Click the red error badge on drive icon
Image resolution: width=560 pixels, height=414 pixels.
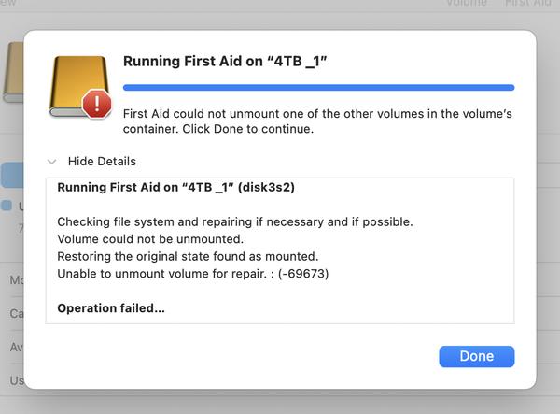pos(96,102)
